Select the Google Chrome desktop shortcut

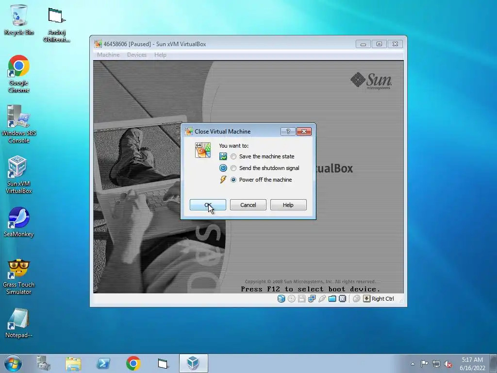click(x=19, y=74)
